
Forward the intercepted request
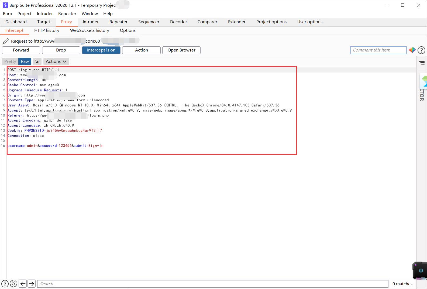21,50
